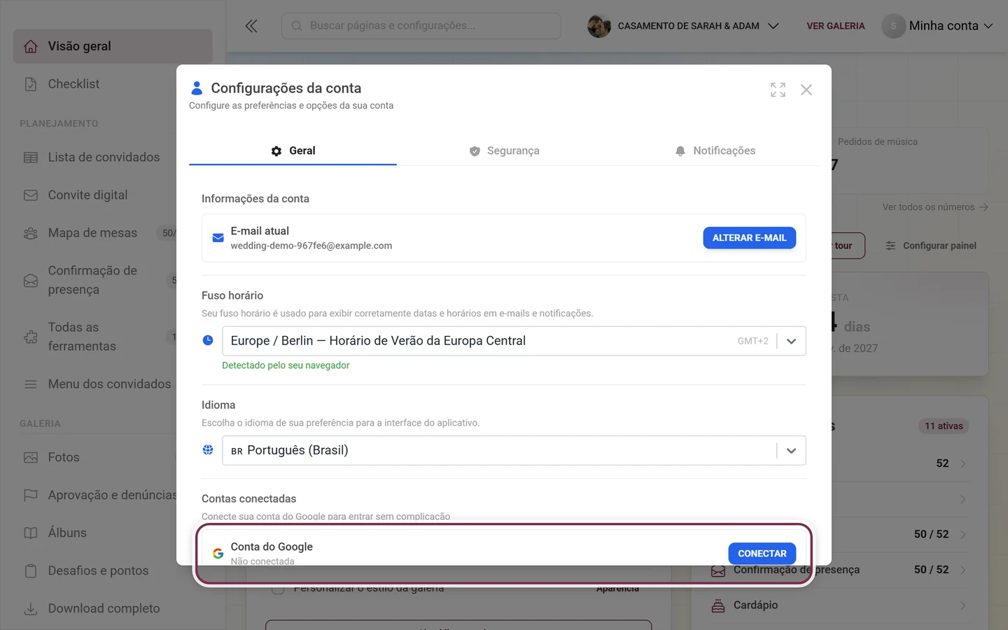Screen dimensions: 1008x630
Task: Open Download completo in the sidebar
Action: (x=113, y=609)
